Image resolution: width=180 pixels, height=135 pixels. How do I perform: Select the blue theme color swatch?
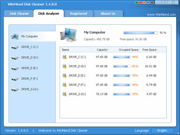click(x=148, y=3)
